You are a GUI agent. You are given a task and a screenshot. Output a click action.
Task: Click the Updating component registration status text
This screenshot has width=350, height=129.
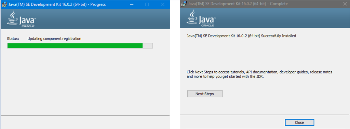coord(54,39)
